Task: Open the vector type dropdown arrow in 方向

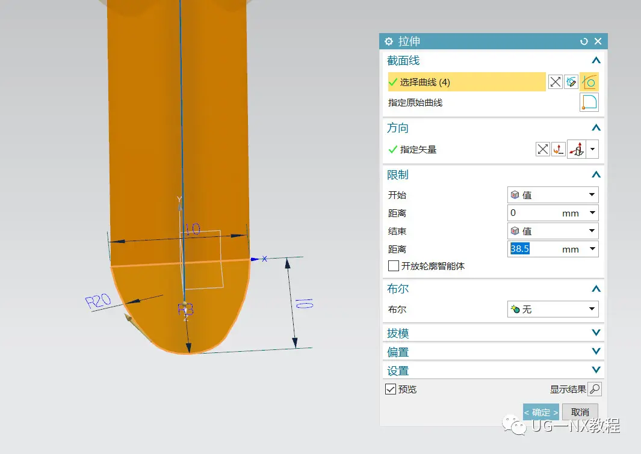Action: click(x=593, y=150)
